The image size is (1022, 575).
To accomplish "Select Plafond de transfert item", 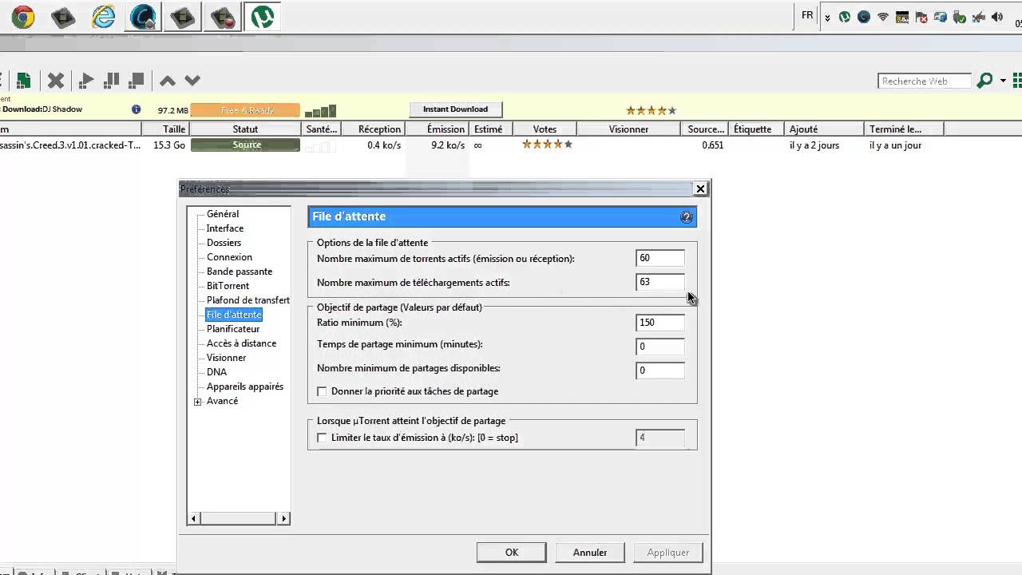I will coord(248,300).
